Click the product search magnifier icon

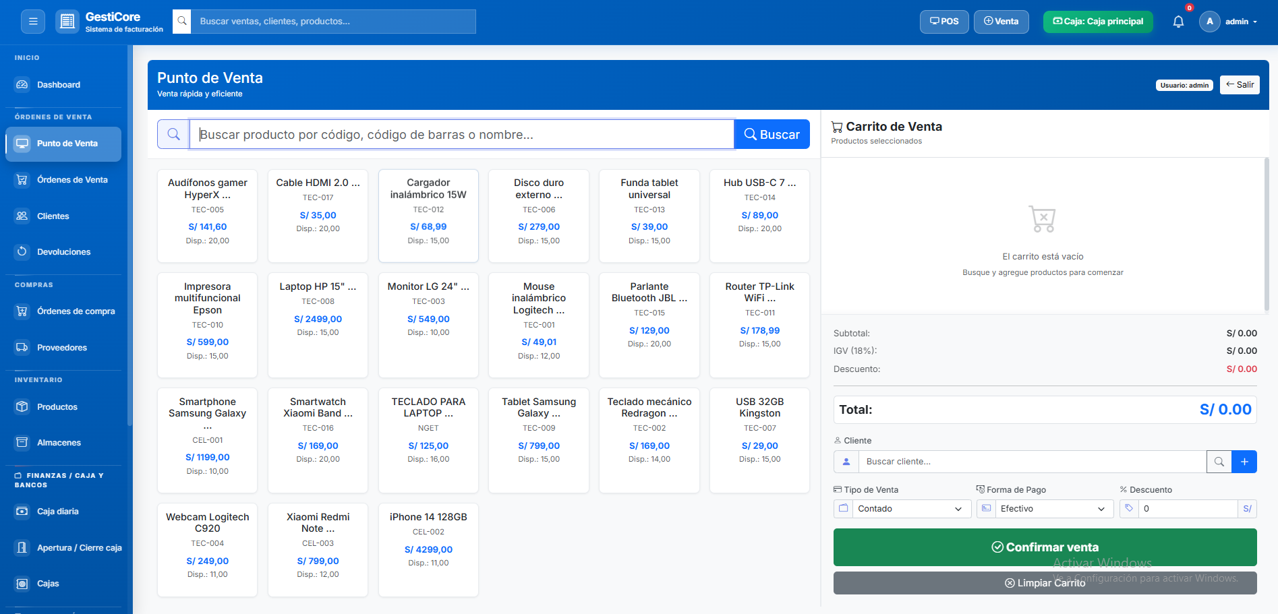173,134
